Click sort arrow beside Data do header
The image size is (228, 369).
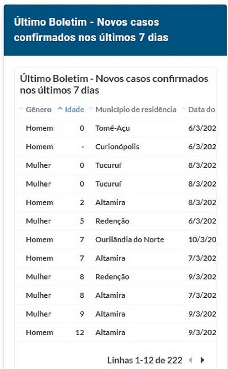point(184,109)
